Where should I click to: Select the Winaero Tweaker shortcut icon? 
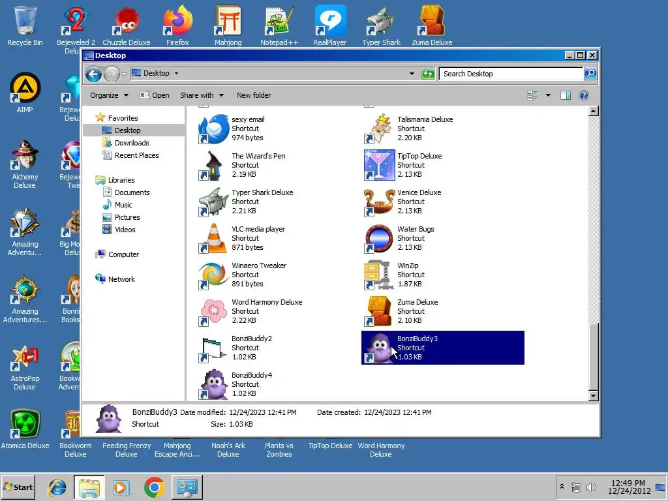pos(214,275)
